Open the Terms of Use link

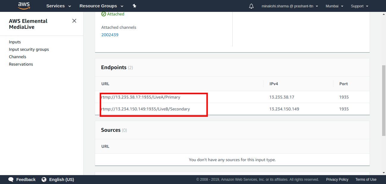[x=366, y=180]
